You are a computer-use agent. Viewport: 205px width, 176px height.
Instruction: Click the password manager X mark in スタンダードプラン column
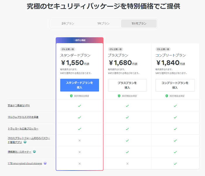coord(79,141)
